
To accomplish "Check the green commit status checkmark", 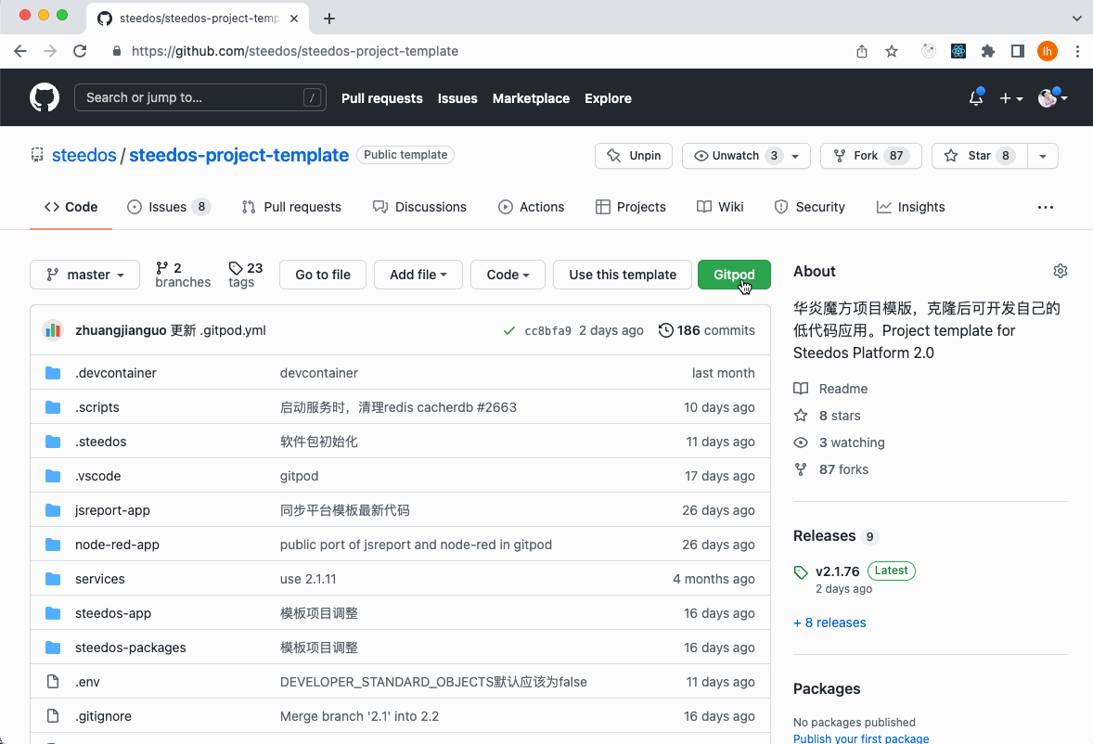I will [x=508, y=330].
